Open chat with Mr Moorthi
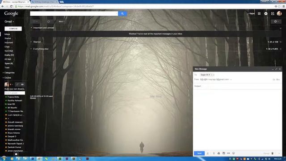This screenshot has width=286, height=161. click(12, 108)
